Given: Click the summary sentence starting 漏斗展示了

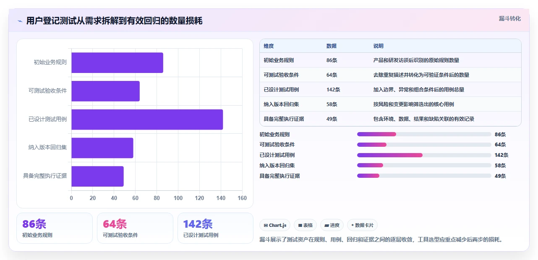Looking at the screenshot, I should coord(381,240).
